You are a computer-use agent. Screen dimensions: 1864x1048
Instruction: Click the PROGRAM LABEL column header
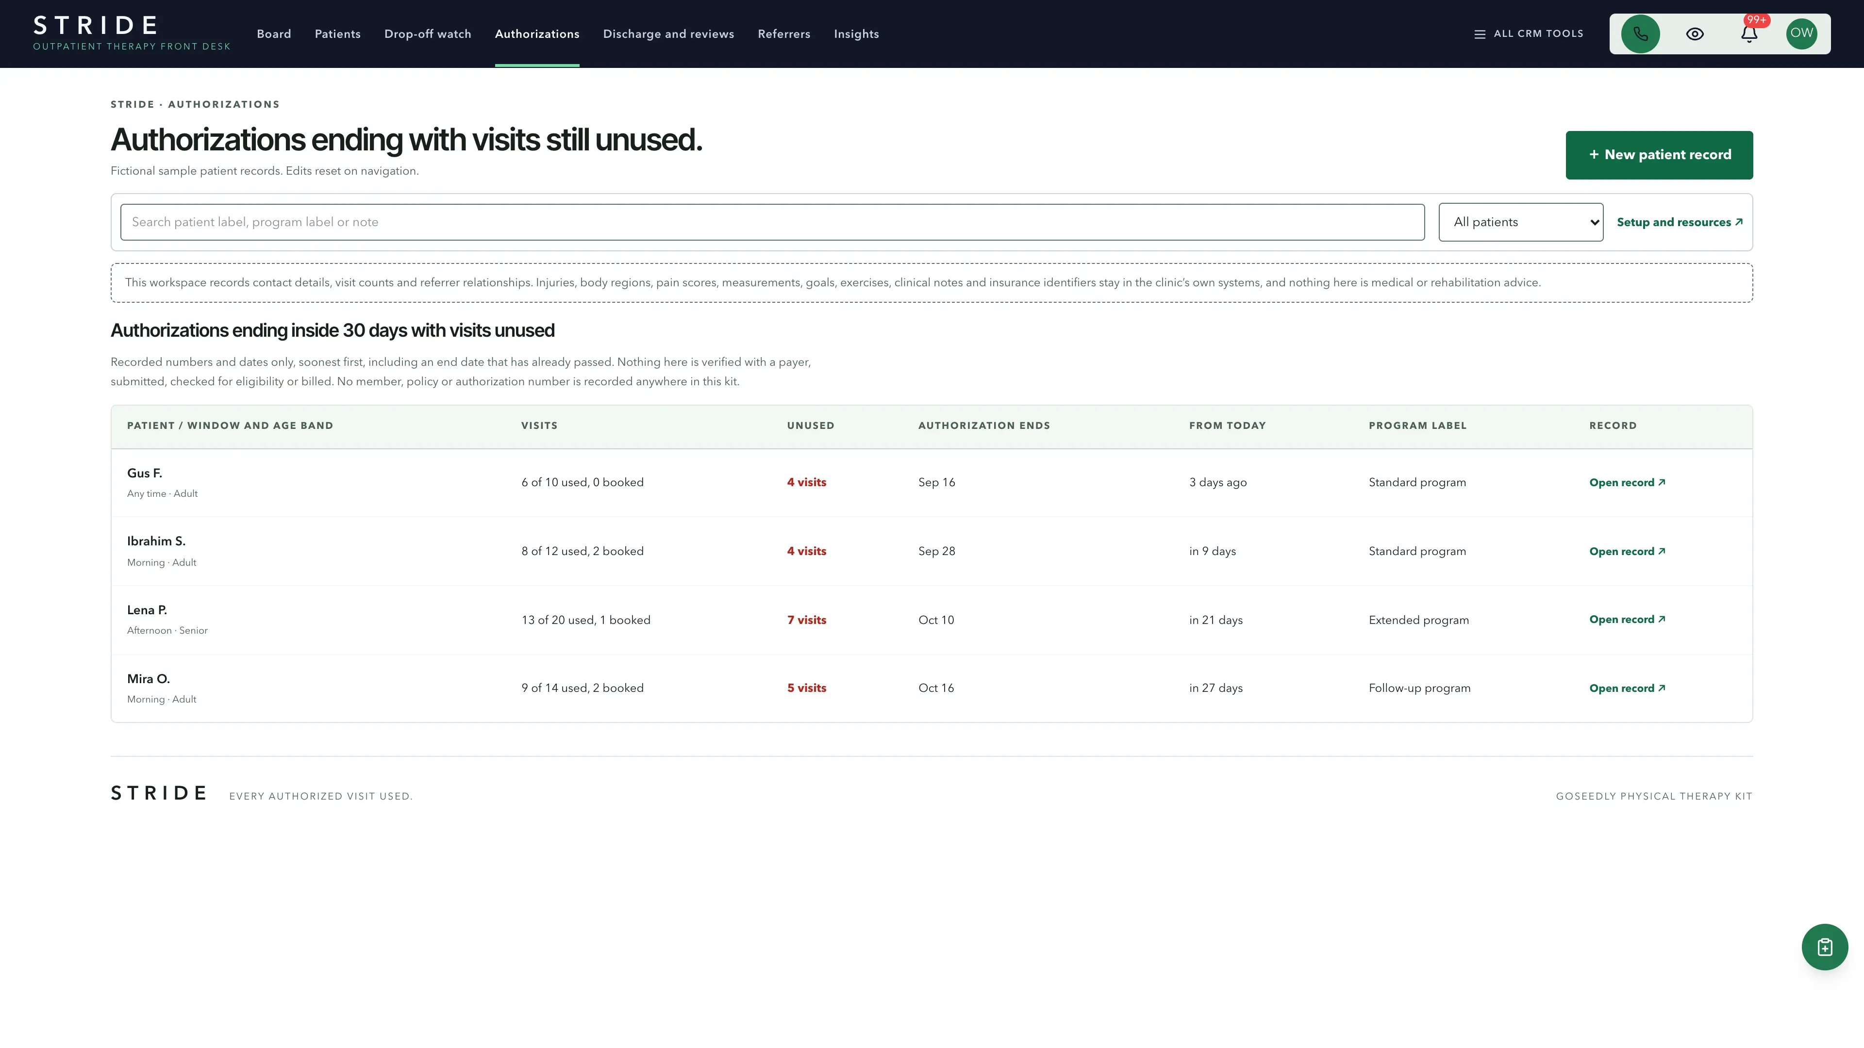(x=1417, y=426)
